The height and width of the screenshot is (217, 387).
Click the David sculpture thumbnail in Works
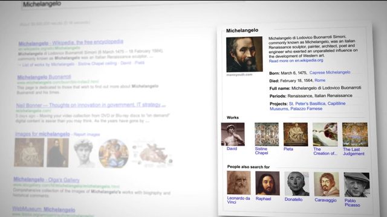233,134
